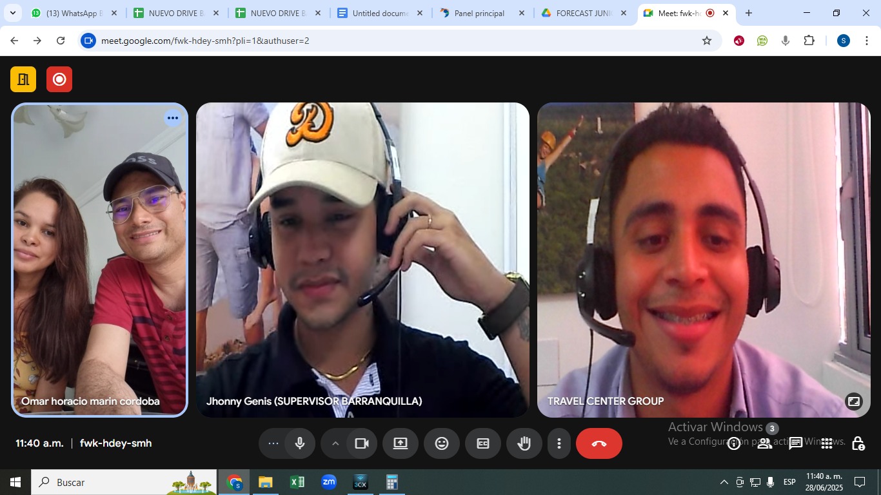Open the more options vertical dots menu
Image resolution: width=881 pixels, height=495 pixels.
(x=559, y=443)
